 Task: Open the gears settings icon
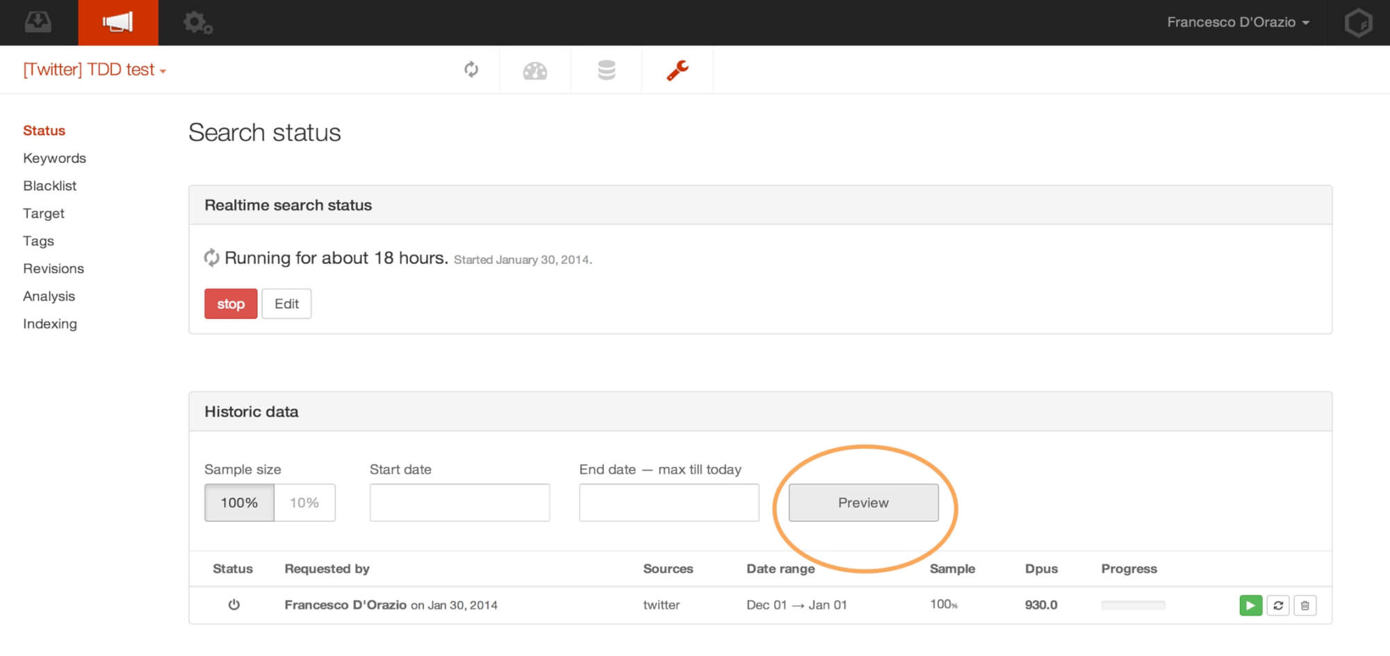click(x=197, y=23)
